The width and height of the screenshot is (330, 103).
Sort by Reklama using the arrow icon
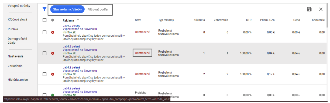coord(78,20)
